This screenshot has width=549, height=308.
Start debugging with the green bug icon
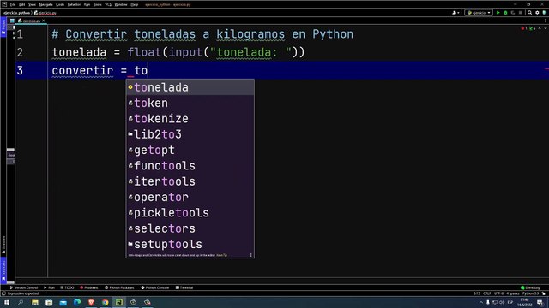tap(505, 13)
